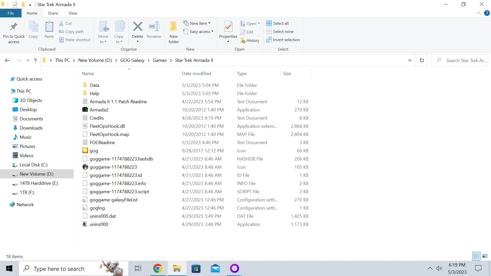Open recent locations dropdown arrow

coord(28,60)
